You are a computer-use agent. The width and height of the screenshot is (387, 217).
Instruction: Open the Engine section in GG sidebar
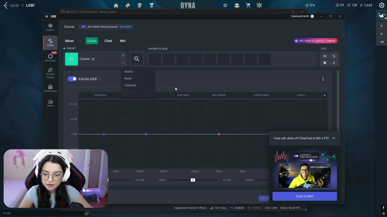[x=50, y=27]
